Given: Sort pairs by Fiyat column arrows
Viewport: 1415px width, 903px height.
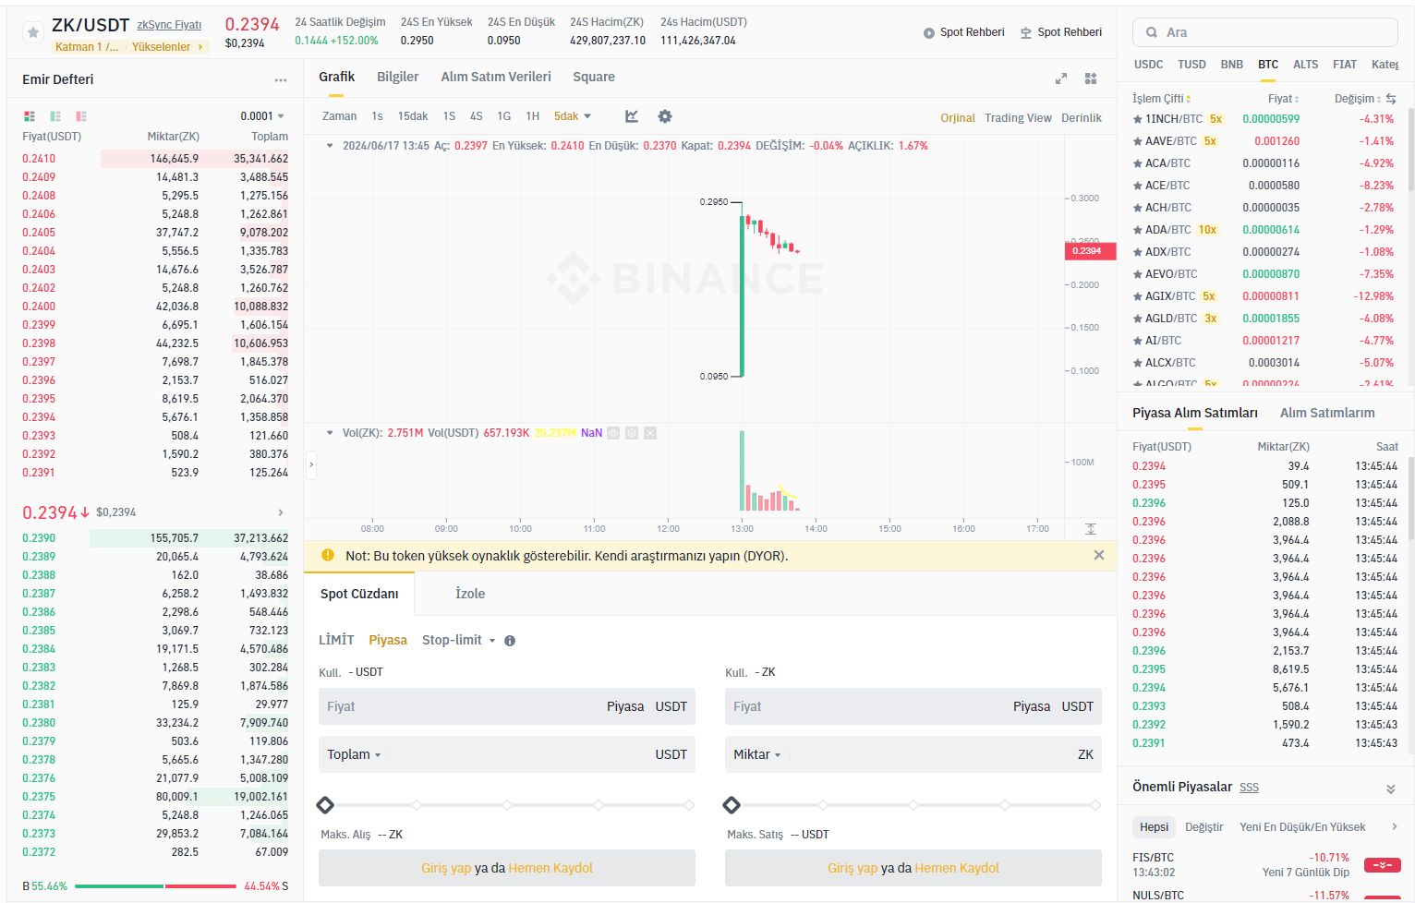Looking at the screenshot, I should [x=1297, y=100].
